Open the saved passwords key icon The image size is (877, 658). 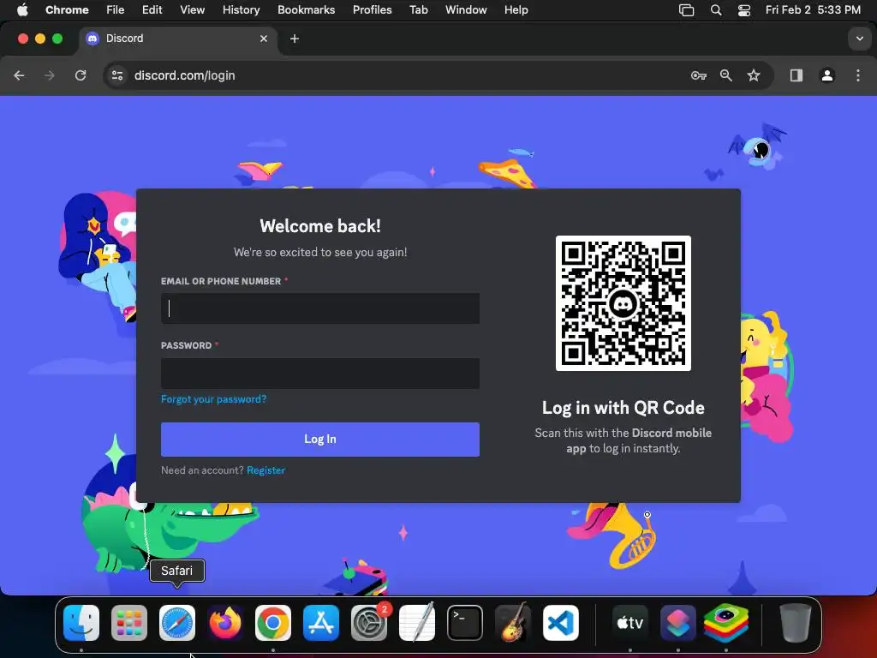click(x=699, y=75)
